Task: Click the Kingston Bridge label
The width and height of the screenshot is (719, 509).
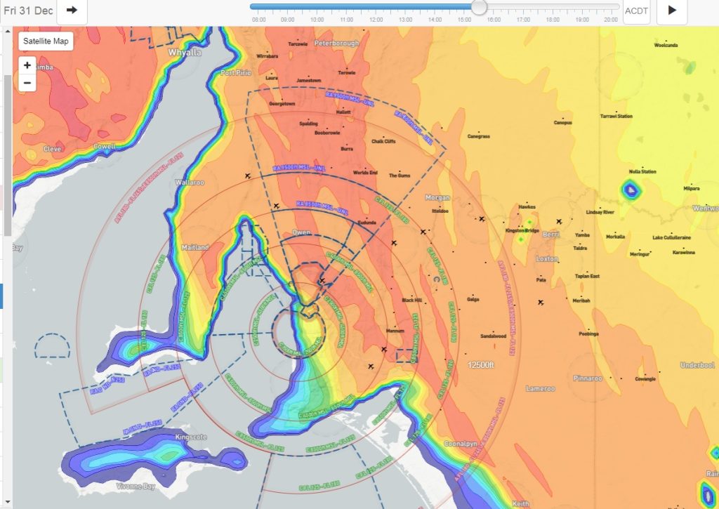Action: tap(522, 231)
